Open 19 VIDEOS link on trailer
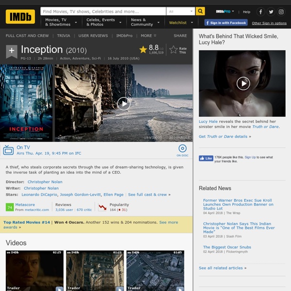 pos(153,138)
